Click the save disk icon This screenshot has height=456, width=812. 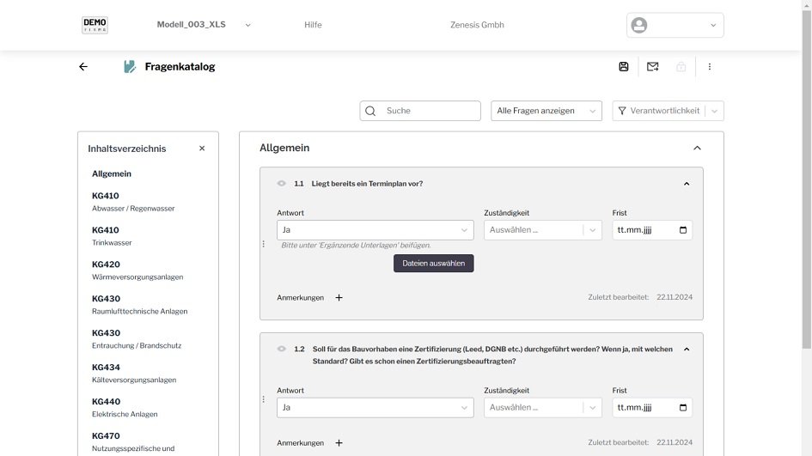click(624, 67)
